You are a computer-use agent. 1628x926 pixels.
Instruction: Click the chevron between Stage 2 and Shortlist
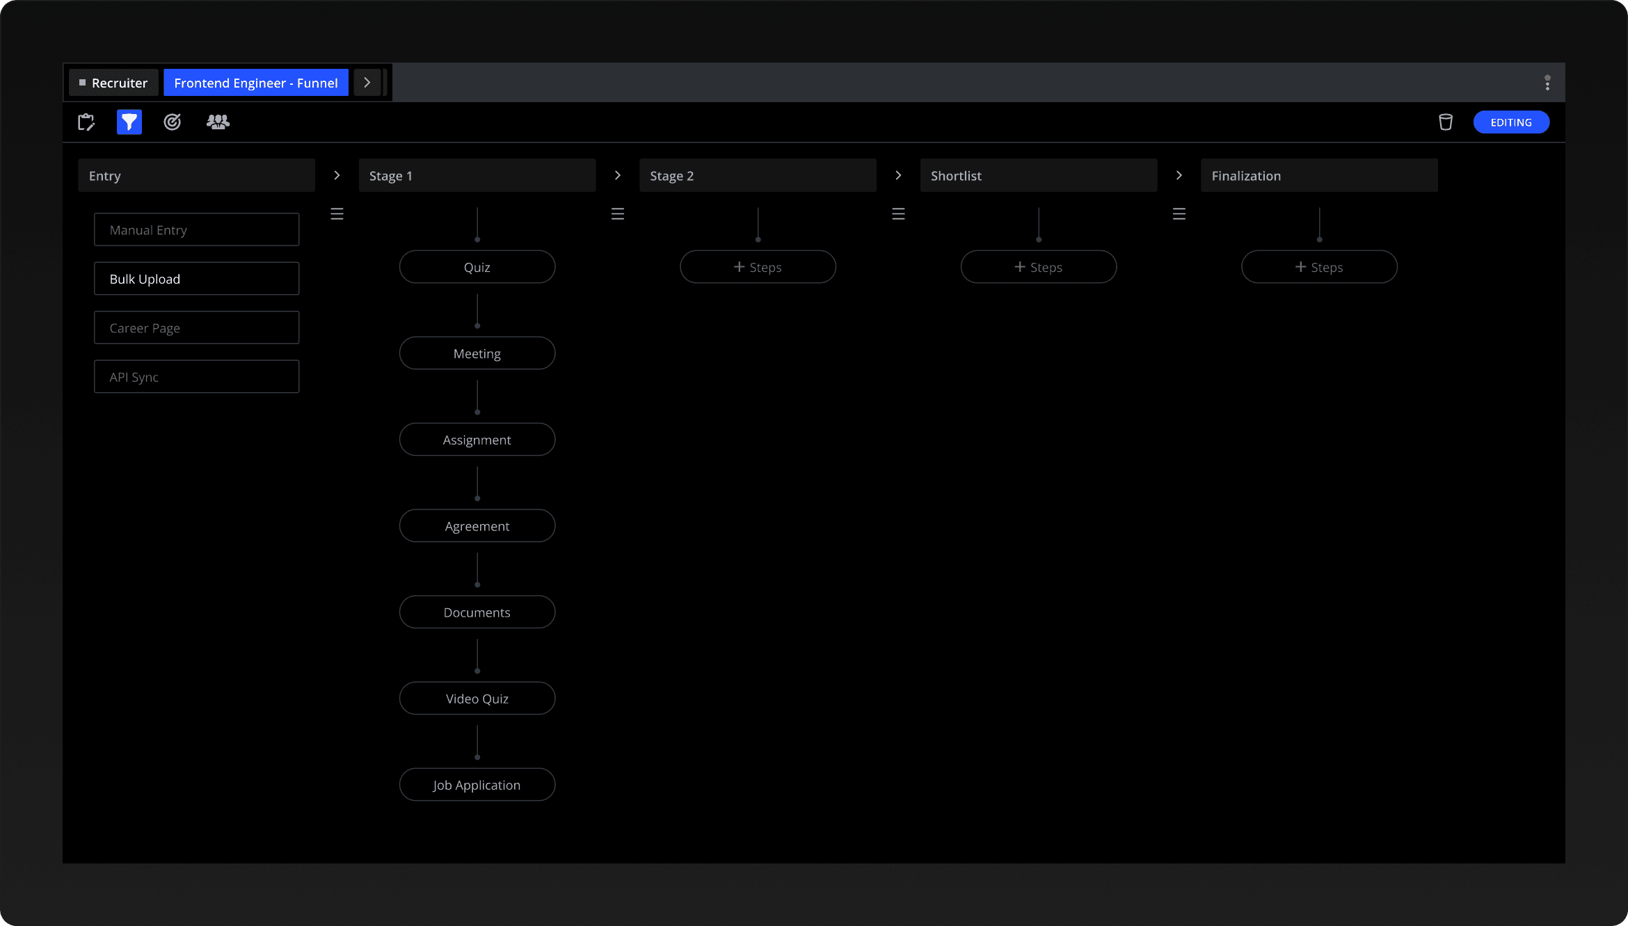(x=898, y=175)
